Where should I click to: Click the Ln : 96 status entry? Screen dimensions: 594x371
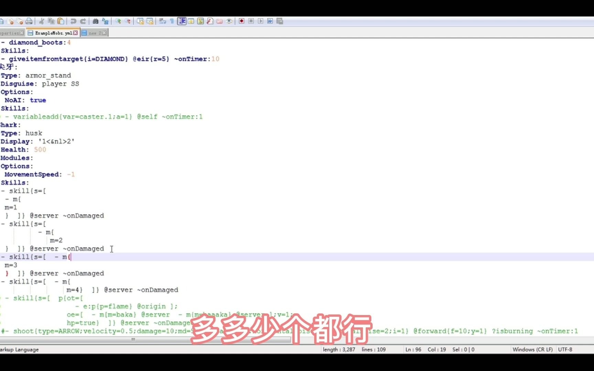coord(413,349)
